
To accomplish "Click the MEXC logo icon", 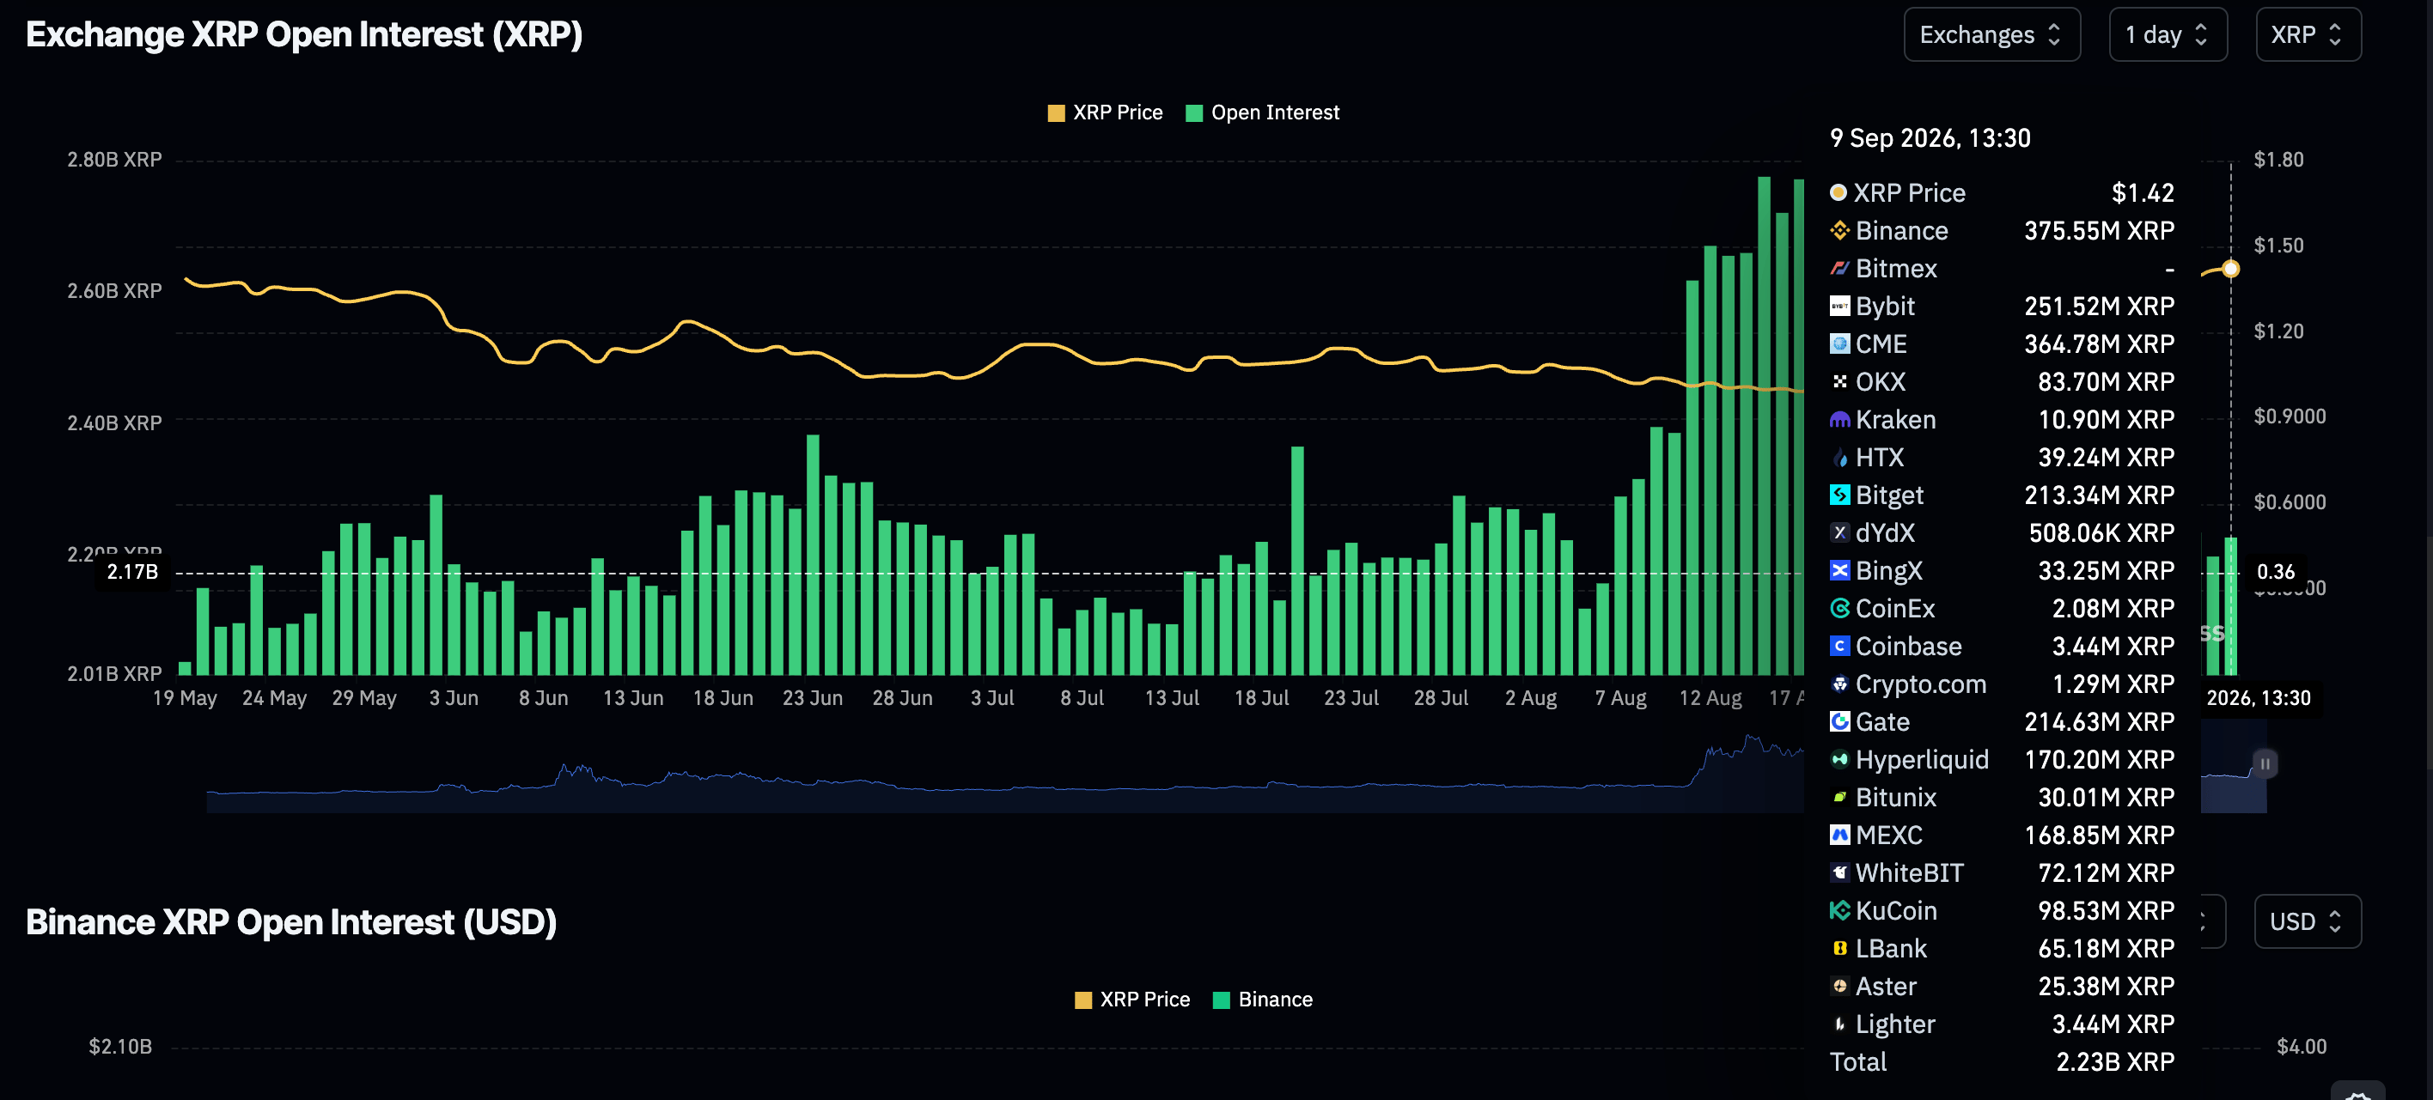I will 1838,835.
